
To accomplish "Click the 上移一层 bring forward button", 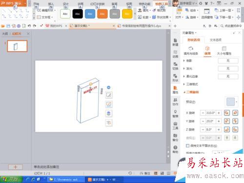I will click(224, 10).
